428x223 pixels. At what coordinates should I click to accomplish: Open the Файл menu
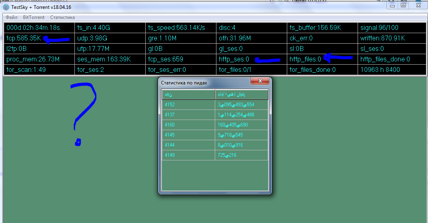click(11, 17)
